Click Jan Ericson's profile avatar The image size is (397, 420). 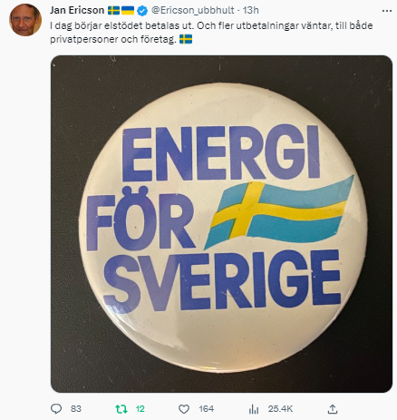25,20
